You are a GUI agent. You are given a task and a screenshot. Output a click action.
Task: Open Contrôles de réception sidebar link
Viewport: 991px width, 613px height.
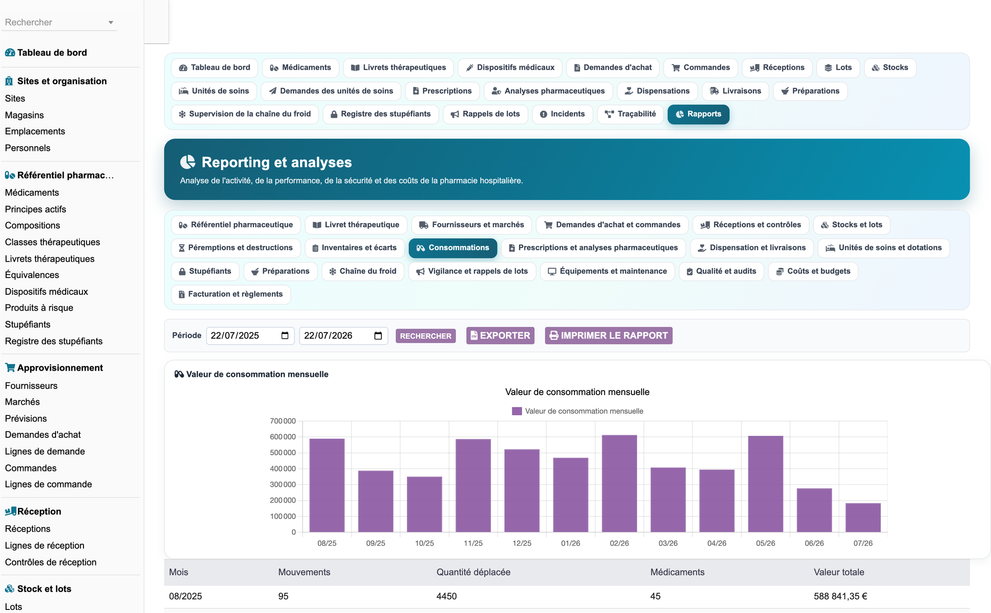coord(50,562)
